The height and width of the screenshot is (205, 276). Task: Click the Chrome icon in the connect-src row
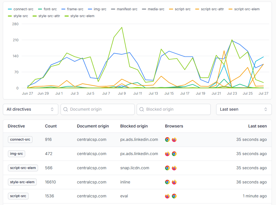point(167,140)
